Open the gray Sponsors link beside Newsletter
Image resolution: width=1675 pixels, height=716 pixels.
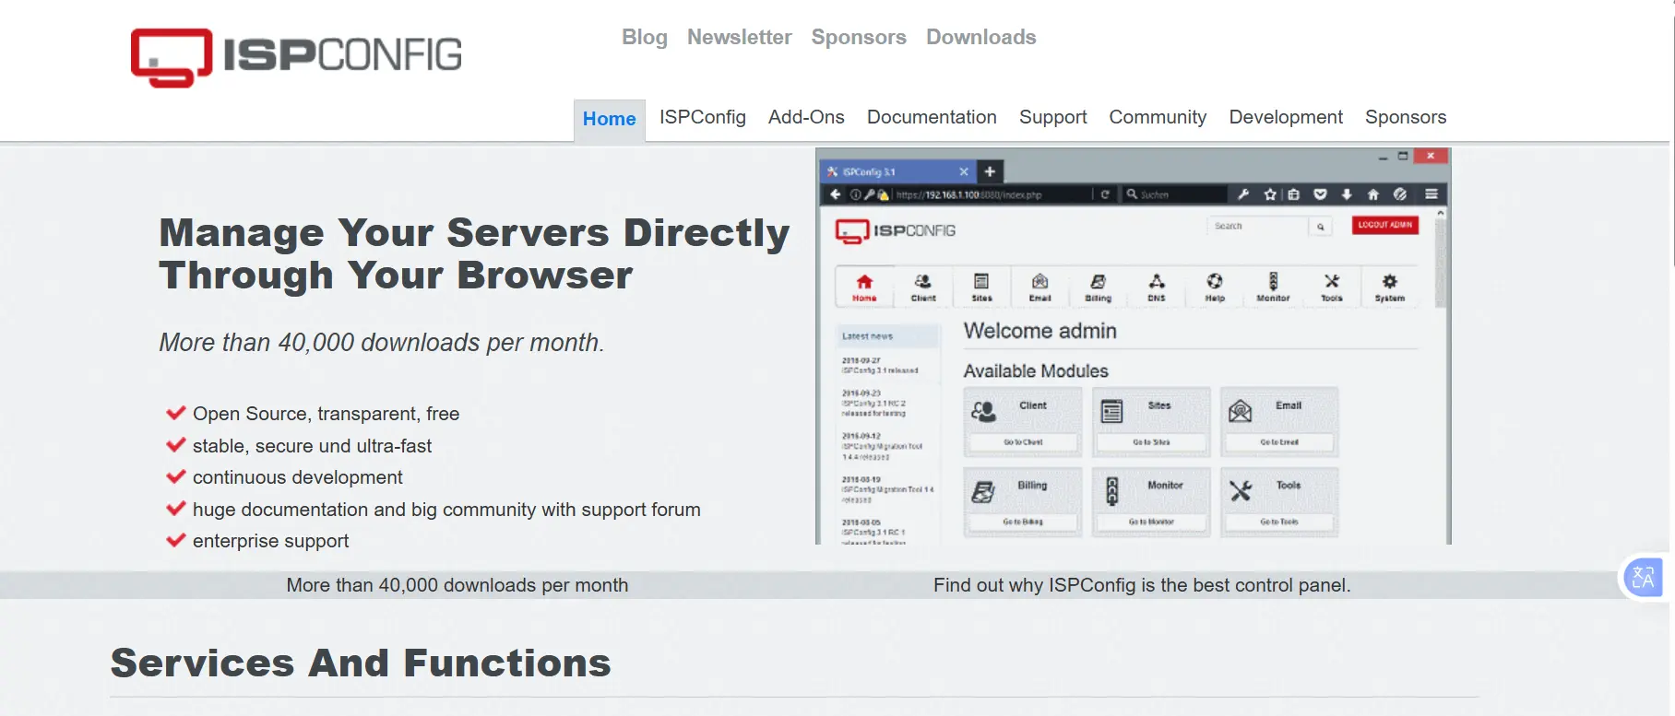coord(859,38)
